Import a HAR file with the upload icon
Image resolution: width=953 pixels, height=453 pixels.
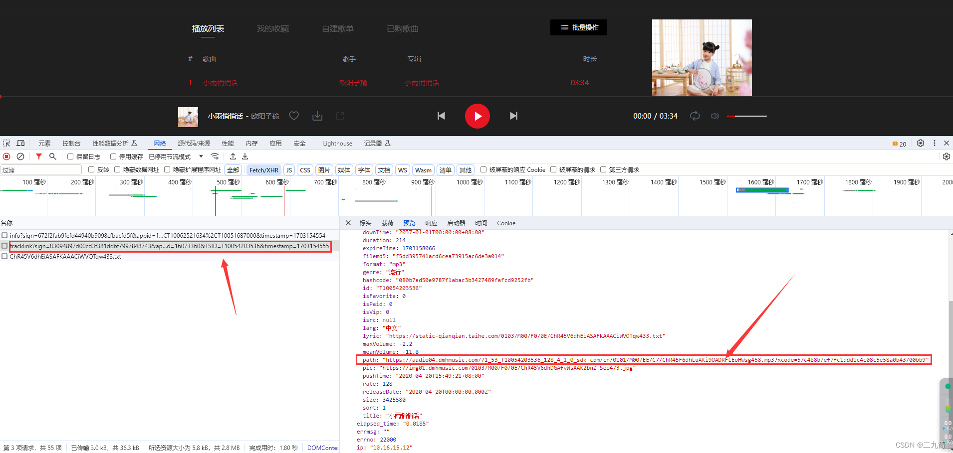pyautogui.click(x=233, y=156)
